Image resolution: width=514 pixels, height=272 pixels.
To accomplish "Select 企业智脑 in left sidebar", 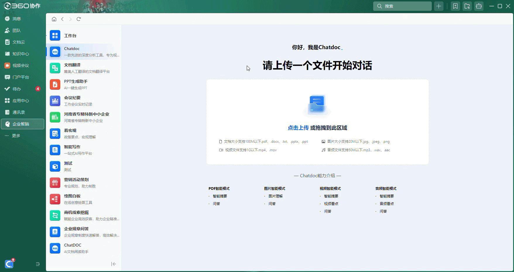I will pyautogui.click(x=23, y=124).
